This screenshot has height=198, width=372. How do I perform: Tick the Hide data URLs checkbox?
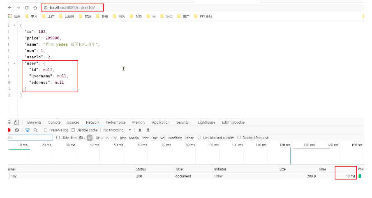click(58, 138)
